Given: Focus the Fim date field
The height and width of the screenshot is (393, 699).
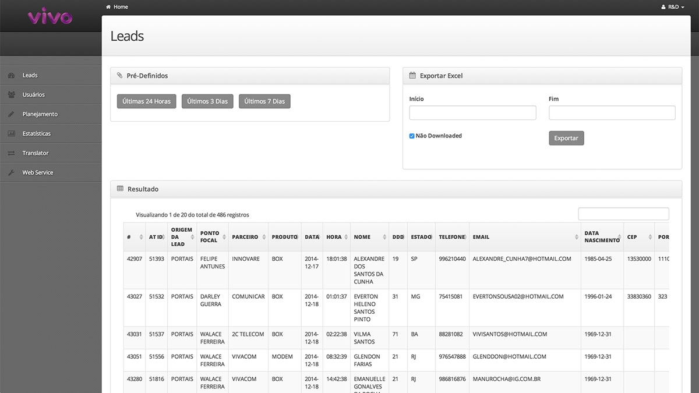Looking at the screenshot, I should point(612,113).
